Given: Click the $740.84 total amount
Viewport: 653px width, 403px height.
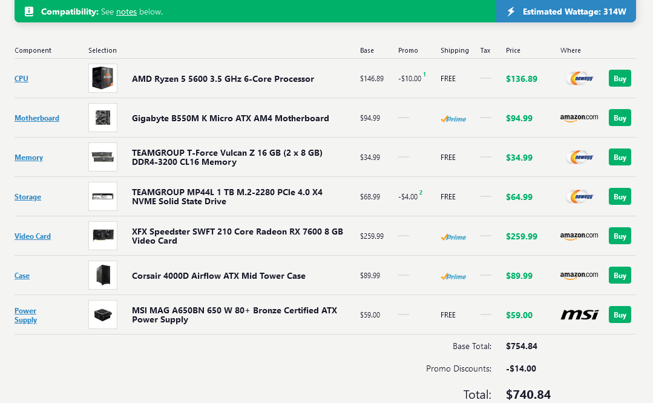Looking at the screenshot, I should coord(528,395).
